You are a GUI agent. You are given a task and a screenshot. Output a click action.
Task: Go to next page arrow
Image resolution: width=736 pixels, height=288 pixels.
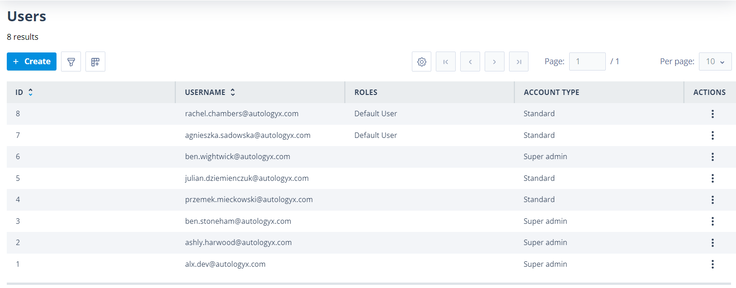pos(495,61)
